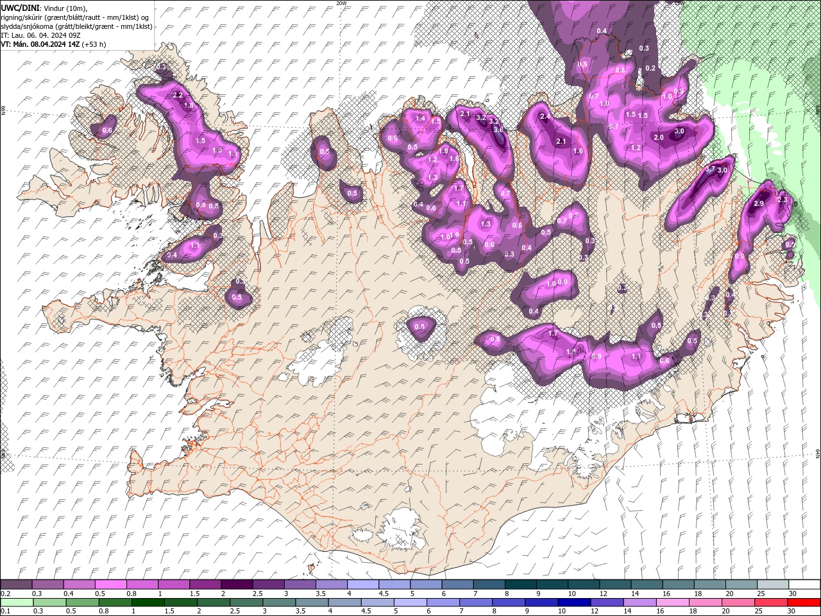Pick the darkest purple swatch labeled 2 in top row
The height and width of the screenshot is (616, 821).
coord(237,585)
